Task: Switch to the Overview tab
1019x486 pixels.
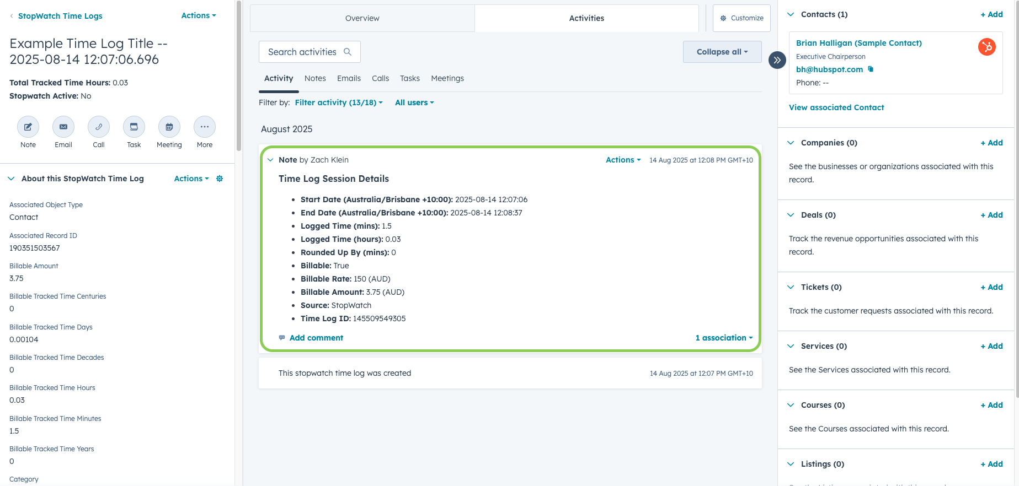Action: point(362,18)
